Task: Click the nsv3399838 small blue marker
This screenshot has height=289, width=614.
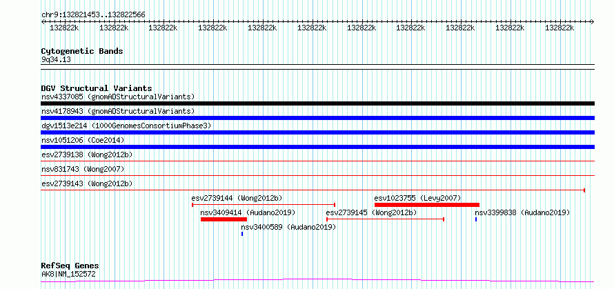Action: click(476, 219)
